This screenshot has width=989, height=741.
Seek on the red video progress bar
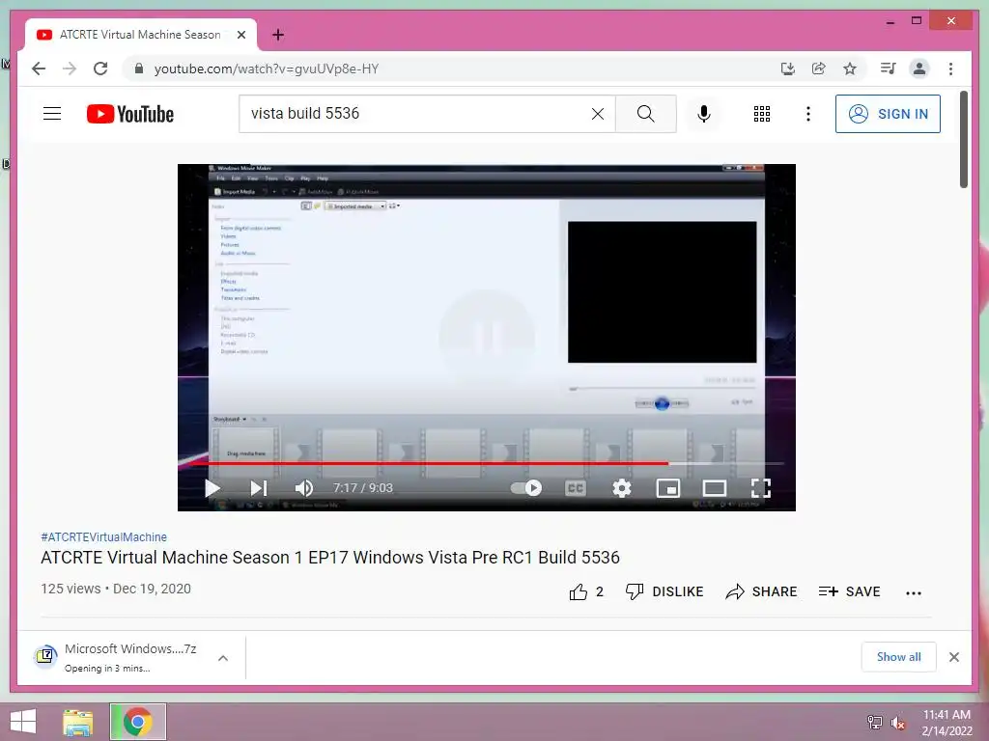click(x=487, y=463)
